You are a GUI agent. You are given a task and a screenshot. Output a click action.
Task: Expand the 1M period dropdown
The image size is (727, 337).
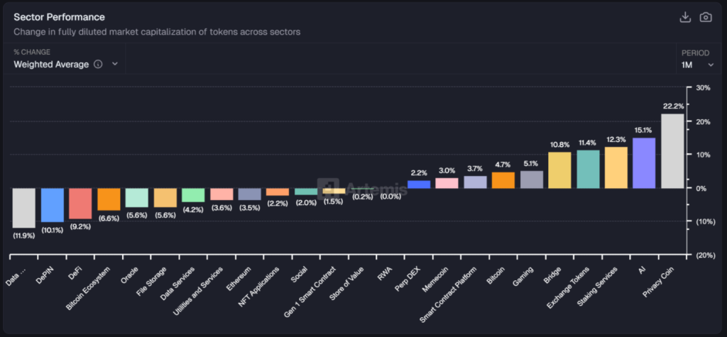(x=697, y=65)
